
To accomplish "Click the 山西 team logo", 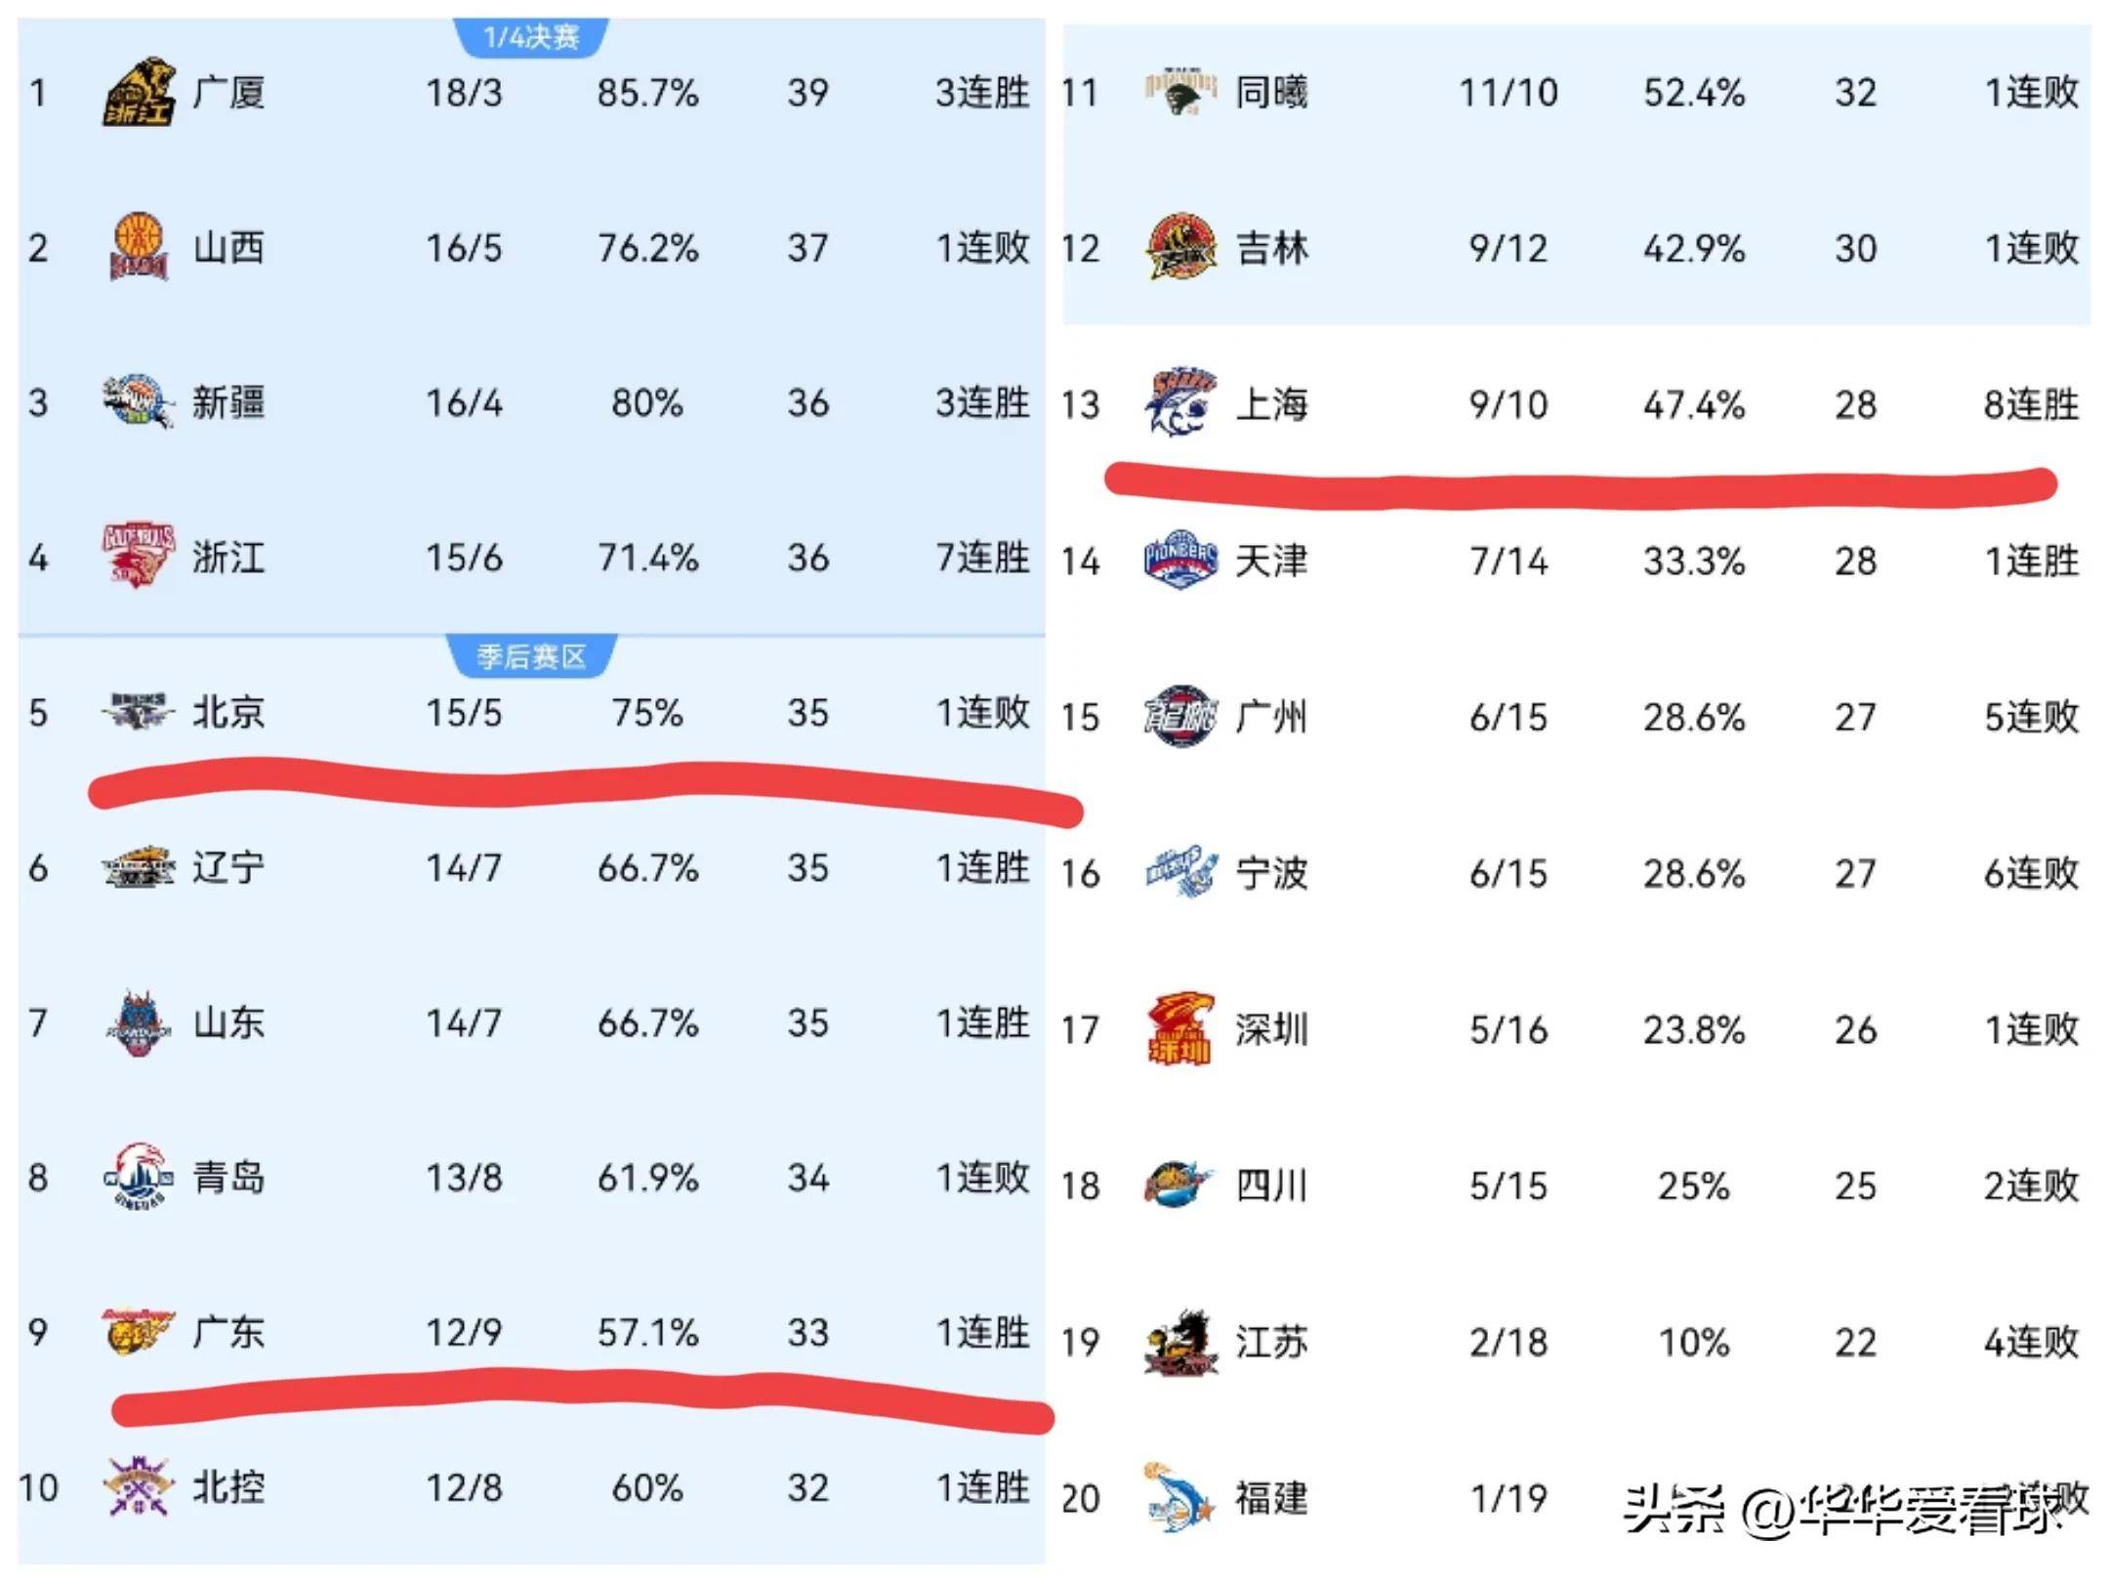I will pos(139,247).
